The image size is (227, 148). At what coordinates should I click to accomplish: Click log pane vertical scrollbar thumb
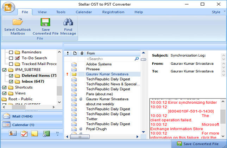(x=223, y=117)
